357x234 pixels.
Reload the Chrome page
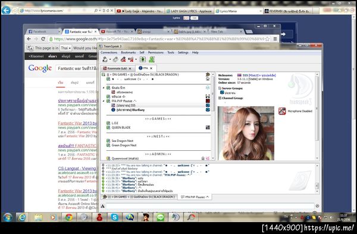43,39
